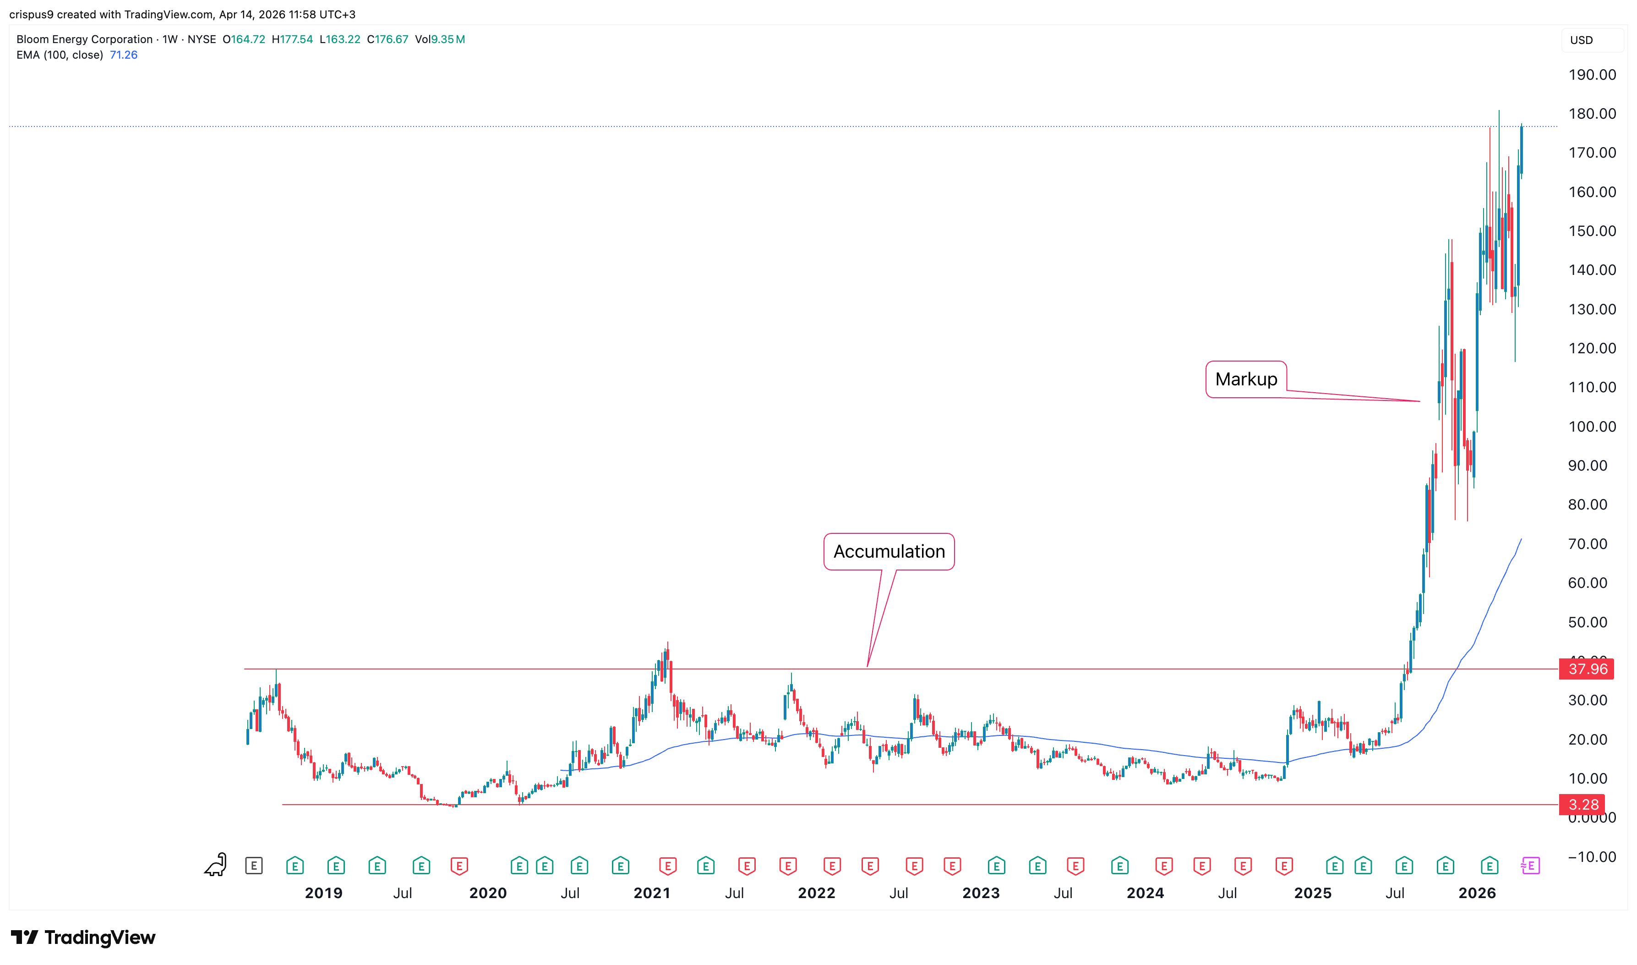This screenshot has height=965, width=1637.
Task: Click the TradingView logo at bottom left
Action: point(83,937)
